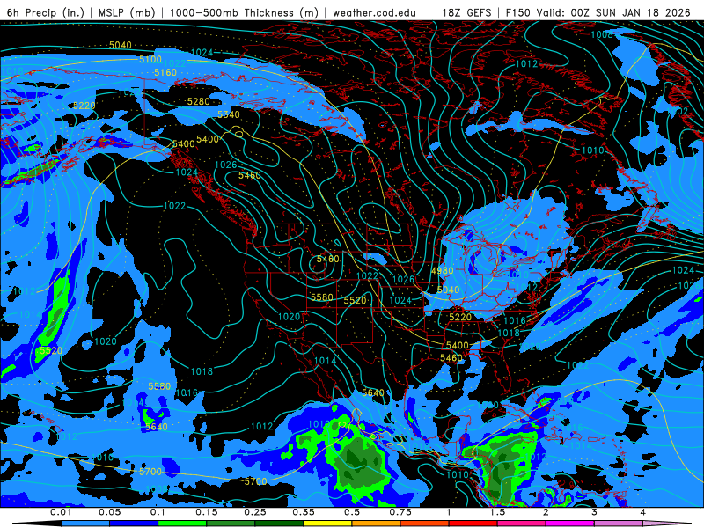Click the 0.5 legend value

pyautogui.click(x=352, y=512)
